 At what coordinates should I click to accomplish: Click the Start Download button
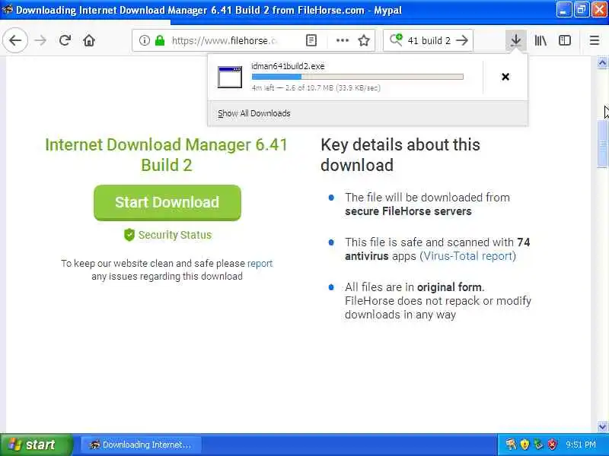pyautogui.click(x=167, y=203)
